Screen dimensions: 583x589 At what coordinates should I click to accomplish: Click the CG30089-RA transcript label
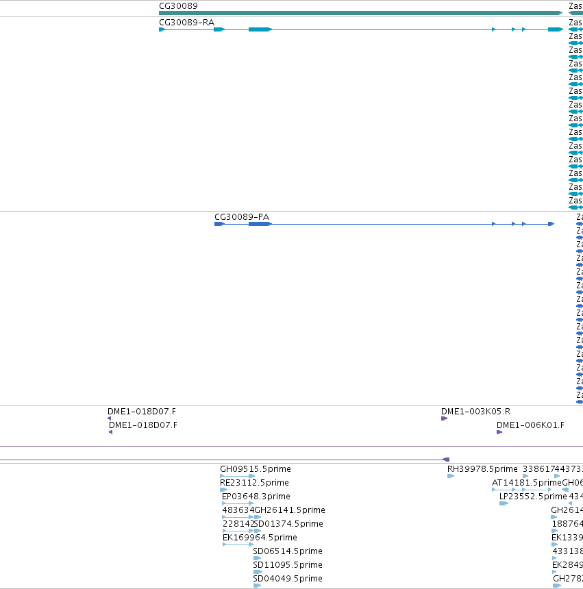[x=186, y=23]
